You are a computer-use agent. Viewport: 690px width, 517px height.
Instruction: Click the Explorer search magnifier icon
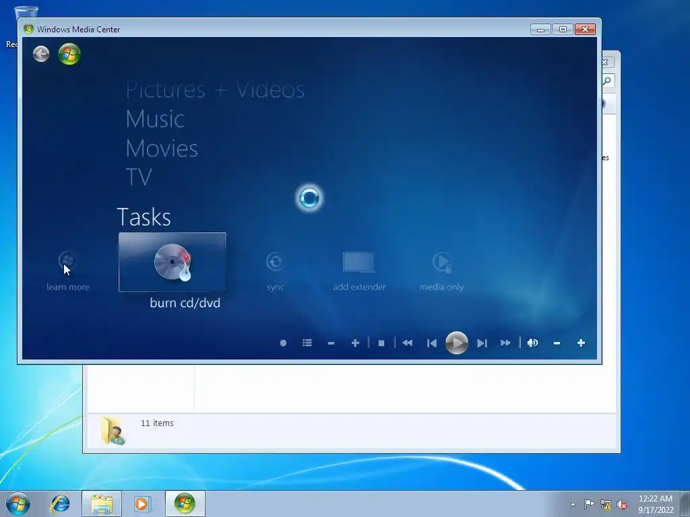pos(607,81)
